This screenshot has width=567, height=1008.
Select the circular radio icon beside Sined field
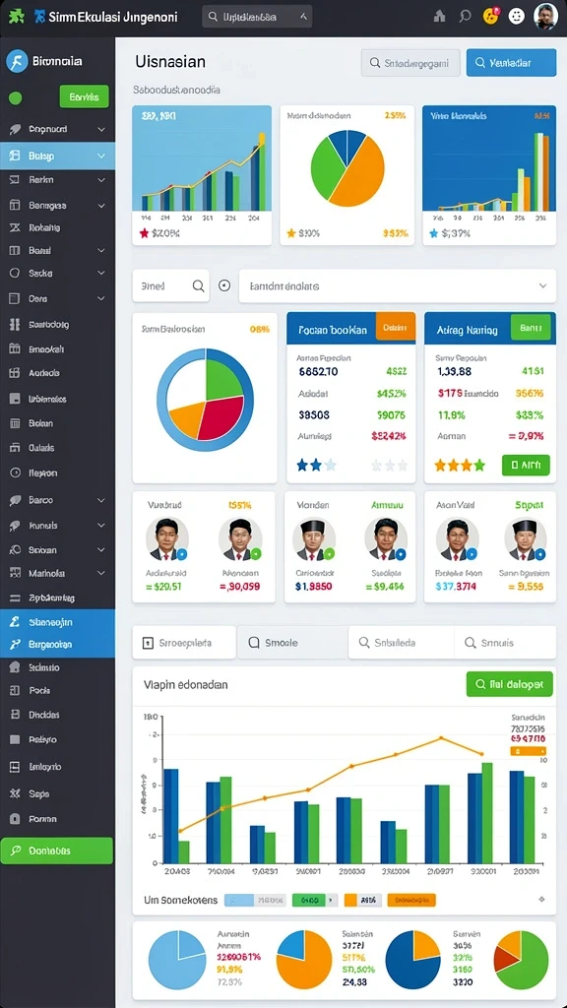[224, 286]
